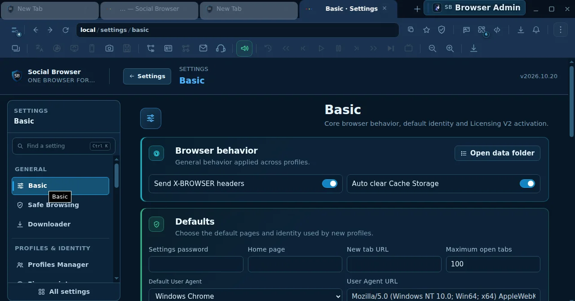The image size is (575, 301).
Task: Click the Browser Admin profile avatar
Action: point(437,8)
